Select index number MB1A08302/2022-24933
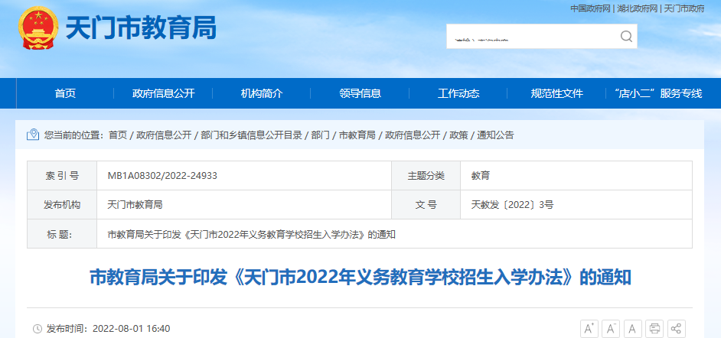 coord(162,175)
